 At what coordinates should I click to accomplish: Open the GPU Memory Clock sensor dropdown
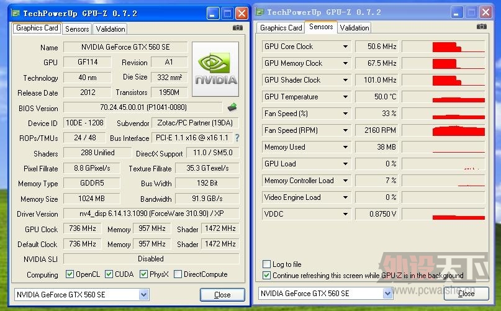point(345,63)
